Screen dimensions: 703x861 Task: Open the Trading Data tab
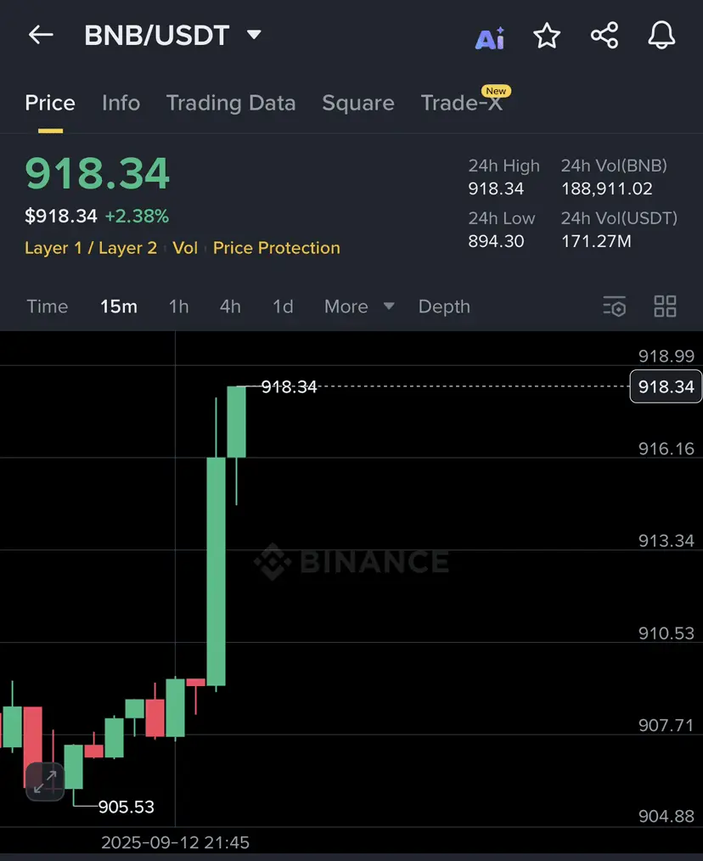click(x=231, y=104)
